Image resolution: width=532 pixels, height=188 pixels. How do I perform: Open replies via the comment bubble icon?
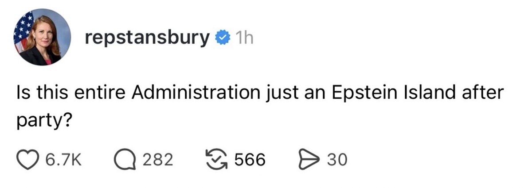coord(125,159)
